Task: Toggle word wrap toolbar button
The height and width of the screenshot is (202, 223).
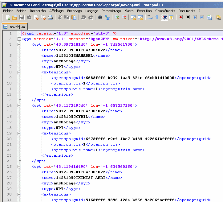Action: click(x=150, y=18)
